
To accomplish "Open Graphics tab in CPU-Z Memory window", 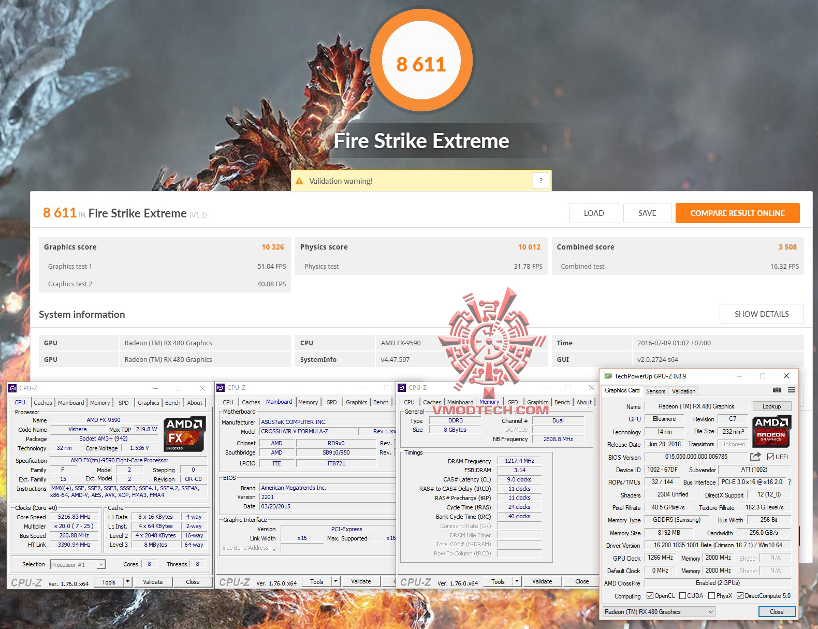I will coord(538,402).
